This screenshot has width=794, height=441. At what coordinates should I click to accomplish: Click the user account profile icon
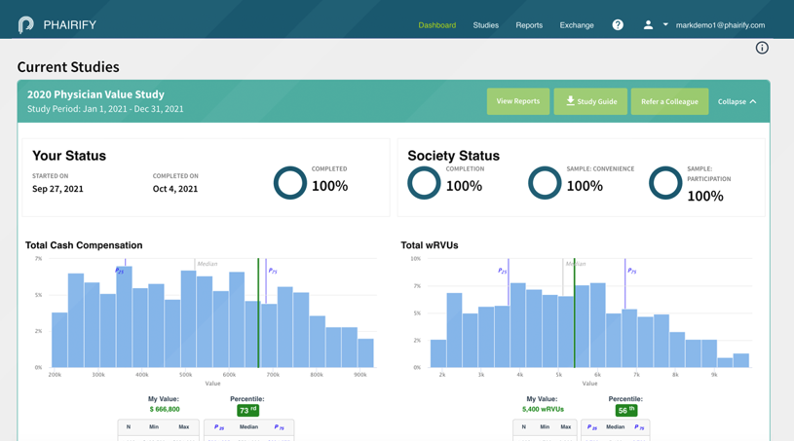[648, 25]
